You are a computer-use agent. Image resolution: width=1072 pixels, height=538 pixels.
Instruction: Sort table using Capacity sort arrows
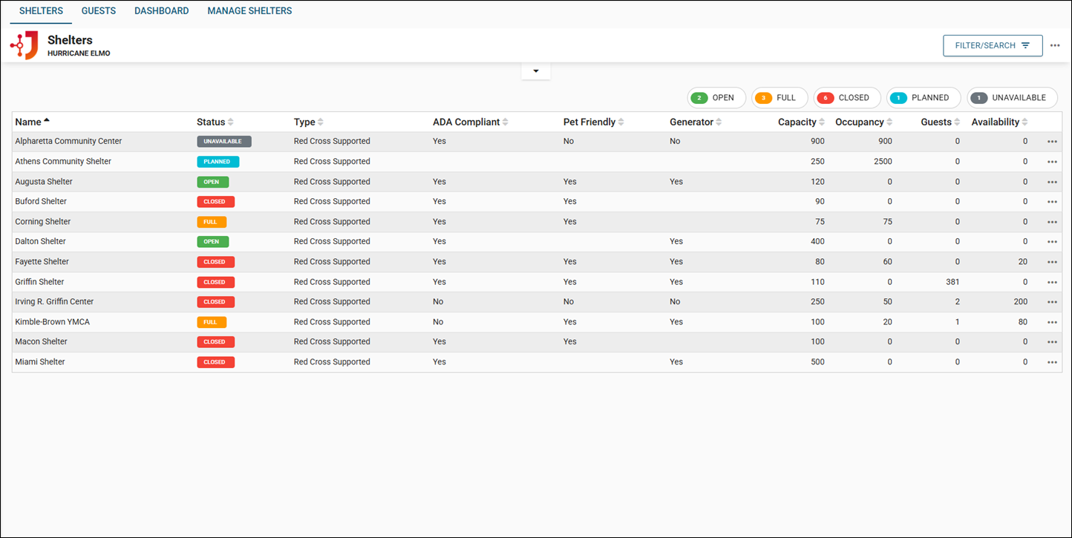click(x=823, y=122)
